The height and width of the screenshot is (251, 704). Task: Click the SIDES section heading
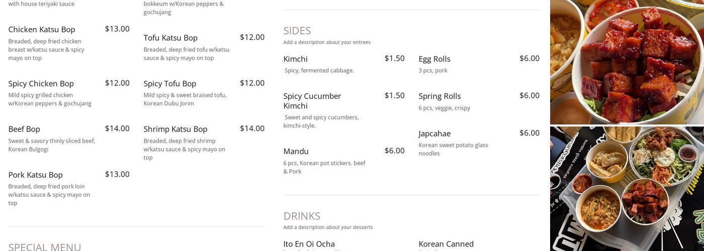coord(297,31)
